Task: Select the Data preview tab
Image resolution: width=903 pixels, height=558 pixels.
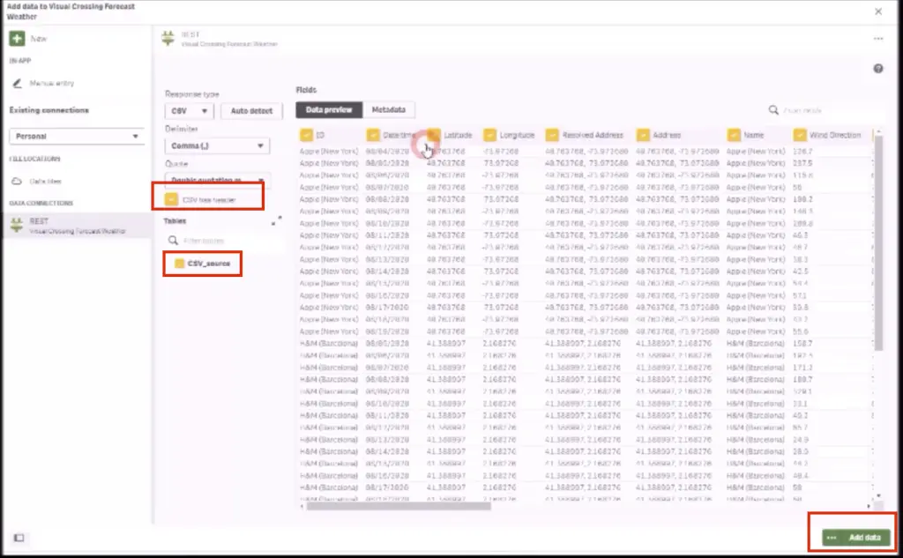Action: (x=329, y=110)
